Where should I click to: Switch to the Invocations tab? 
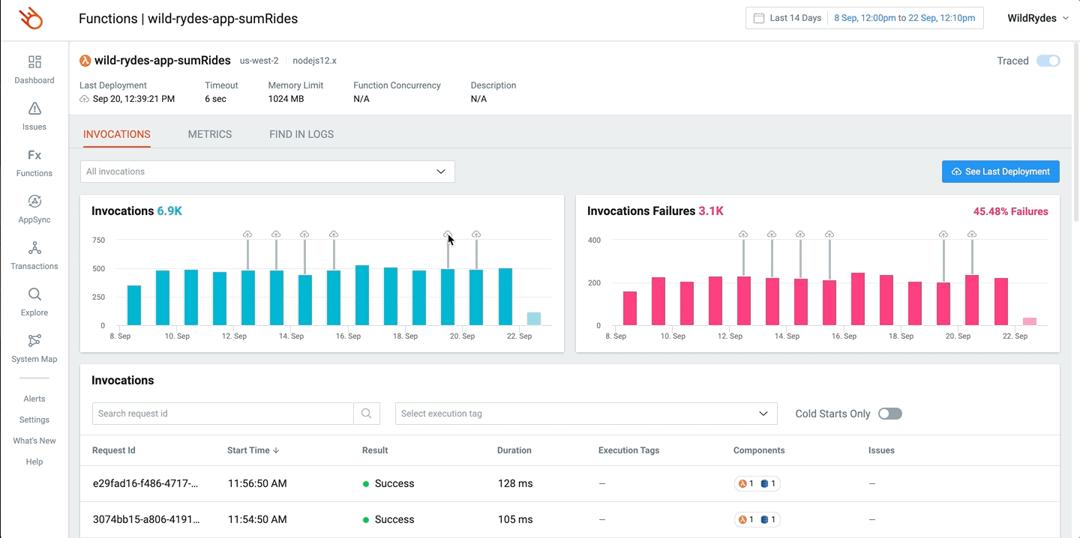click(x=117, y=134)
